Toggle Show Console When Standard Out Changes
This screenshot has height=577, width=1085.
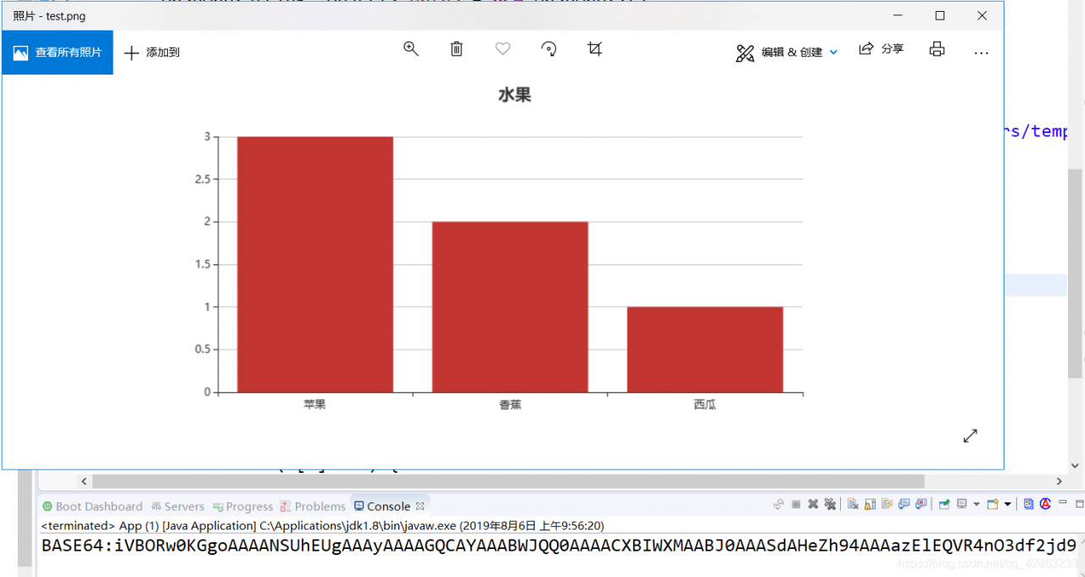(x=904, y=504)
